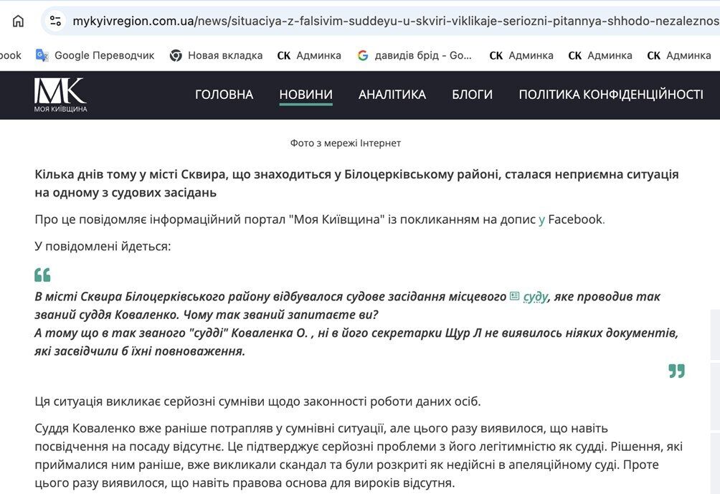Open Новая вкладка bookmark

(x=216, y=55)
